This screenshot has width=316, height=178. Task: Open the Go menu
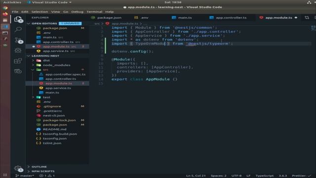(x=66, y=12)
